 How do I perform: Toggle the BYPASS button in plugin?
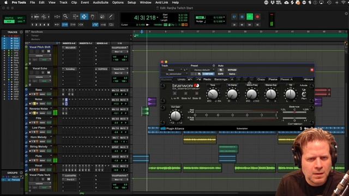pos(232,70)
